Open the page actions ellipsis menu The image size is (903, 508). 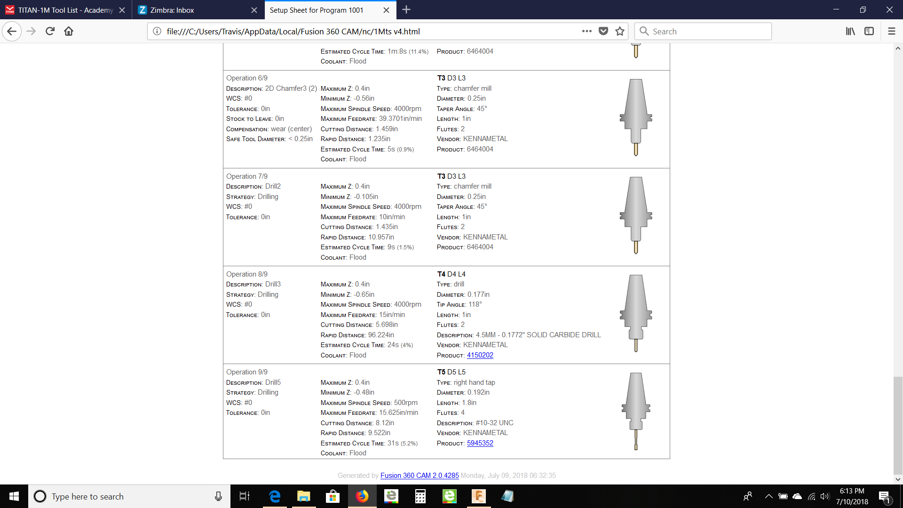coord(586,31)
